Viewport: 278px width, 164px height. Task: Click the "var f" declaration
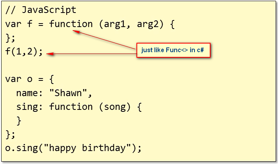click(19, 24)
